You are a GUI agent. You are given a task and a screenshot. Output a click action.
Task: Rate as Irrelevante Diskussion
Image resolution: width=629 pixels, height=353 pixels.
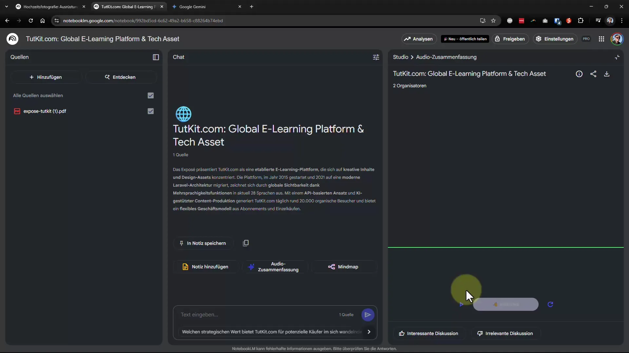pos(505,333)
